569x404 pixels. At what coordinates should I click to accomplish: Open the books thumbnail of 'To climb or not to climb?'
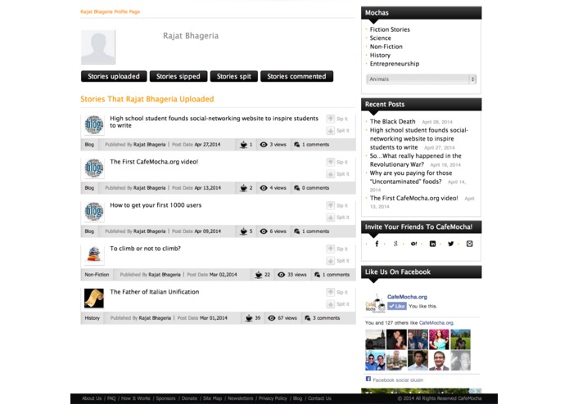(94, 254)
